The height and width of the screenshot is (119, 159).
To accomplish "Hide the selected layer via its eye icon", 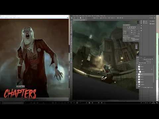I will pyautogui.click(x=137, y=74).
